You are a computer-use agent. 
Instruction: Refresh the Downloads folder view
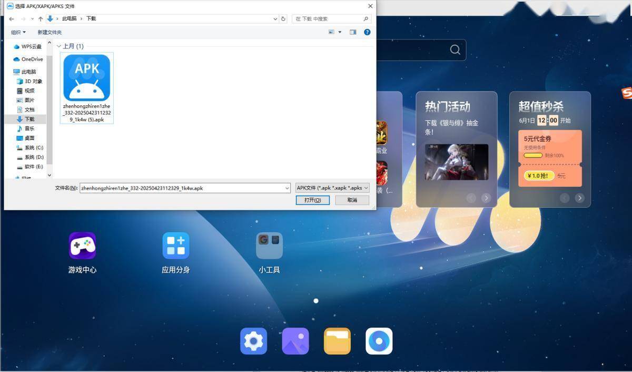[283, 18]
